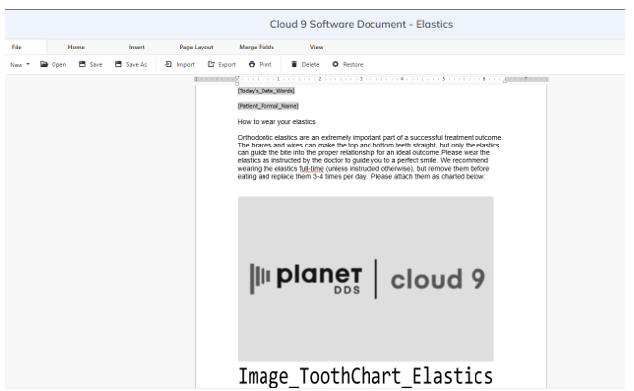
Task: Open the File tab
Action: tap(17, 47)
